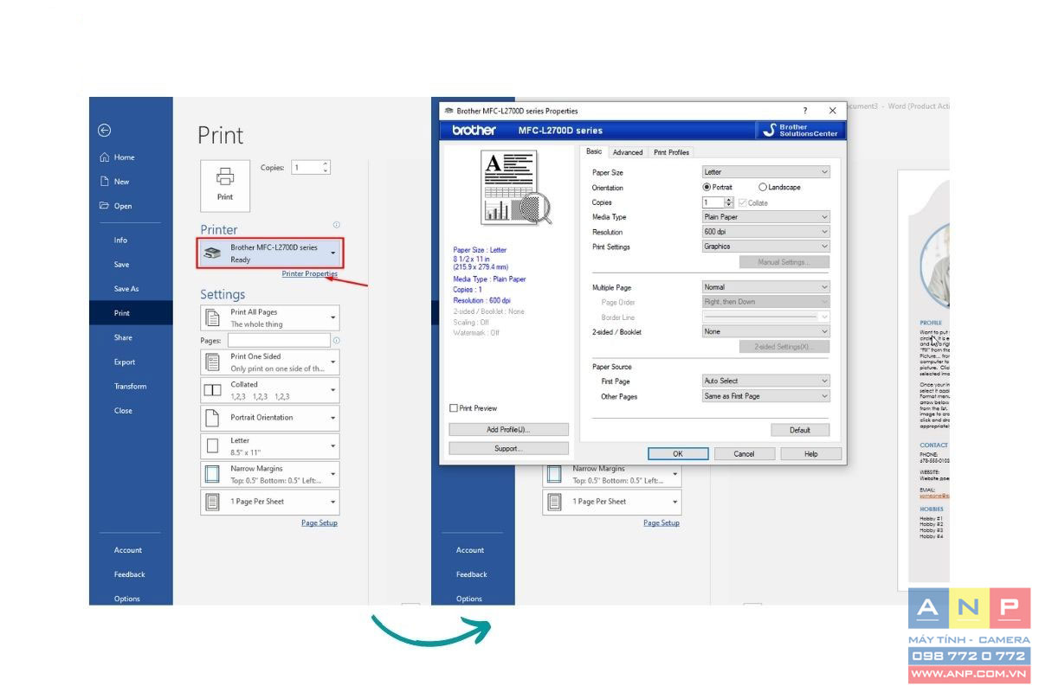Viewport: 1039px width, 692px height.
Task: Open Brother Solutions Center from dialog header
Action: 801,131
